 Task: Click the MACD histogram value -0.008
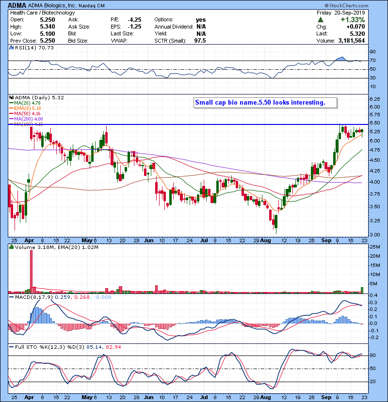(102, 297)
